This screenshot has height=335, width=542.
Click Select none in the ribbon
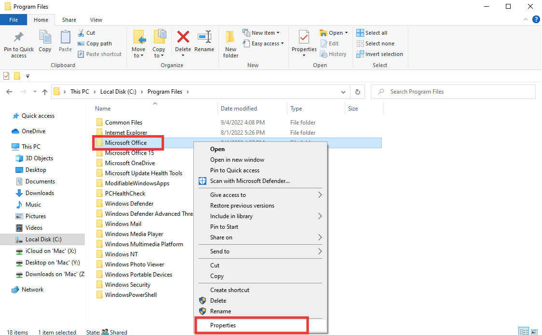pyautogui.click(x=375, y=43)
